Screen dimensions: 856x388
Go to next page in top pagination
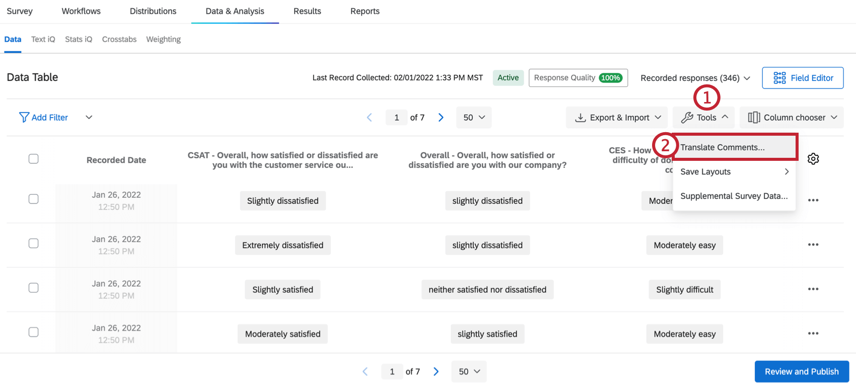click(441, 117)
